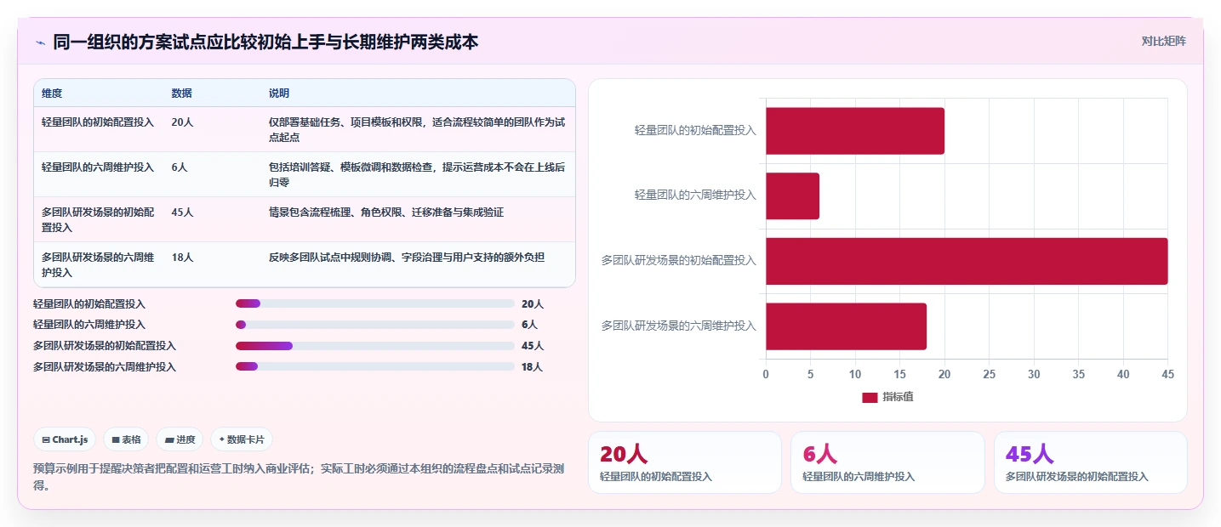Click the lightning icon beside the title

coord(40,42)
